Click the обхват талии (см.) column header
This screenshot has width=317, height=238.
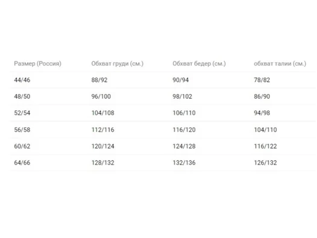[280, 63]
